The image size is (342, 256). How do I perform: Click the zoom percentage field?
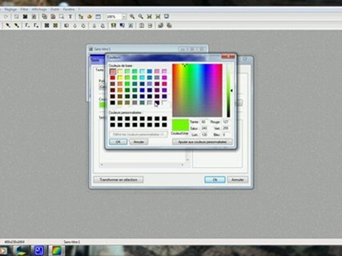pyautogui.click(x=113, y=16)
